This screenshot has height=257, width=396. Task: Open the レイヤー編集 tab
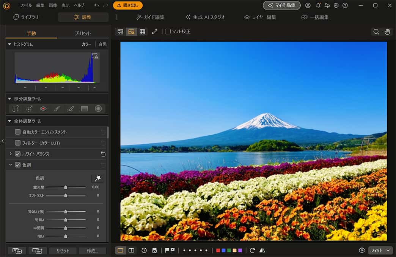(260, 17)
